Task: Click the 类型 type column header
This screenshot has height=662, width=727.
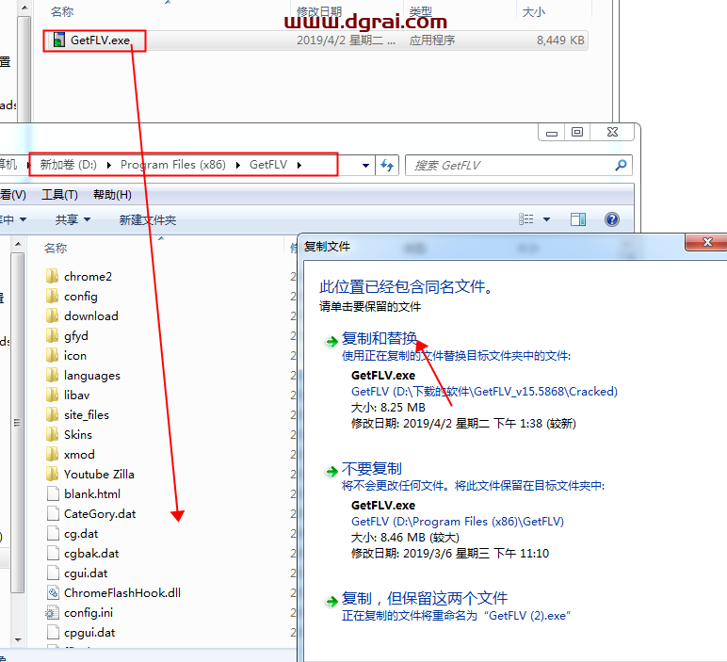Action: pos(420,11)
